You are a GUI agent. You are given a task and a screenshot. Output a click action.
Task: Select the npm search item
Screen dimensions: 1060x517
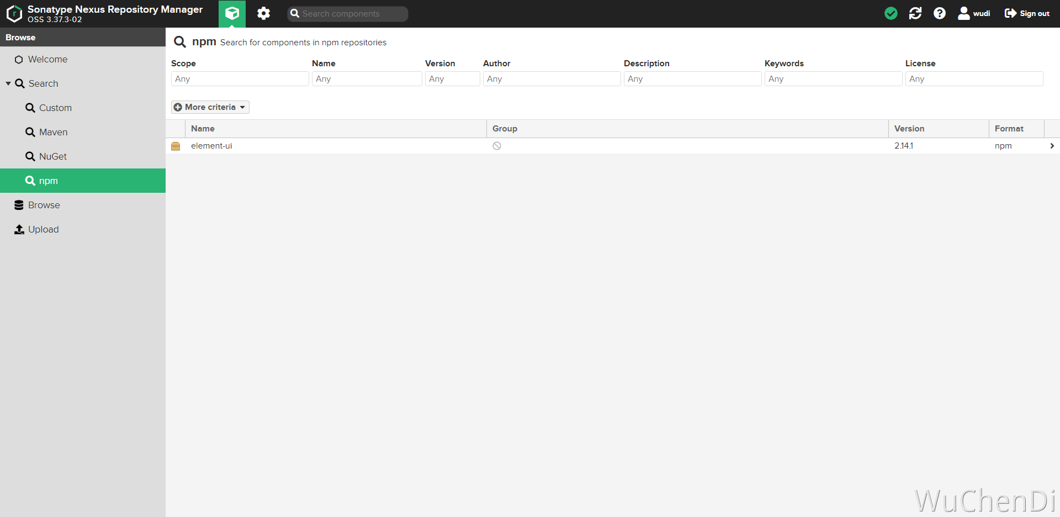[x=83, y=181]
